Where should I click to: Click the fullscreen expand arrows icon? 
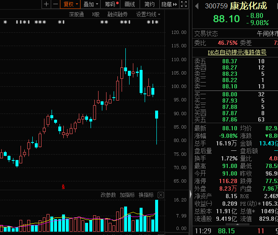[x=184, y=4]
